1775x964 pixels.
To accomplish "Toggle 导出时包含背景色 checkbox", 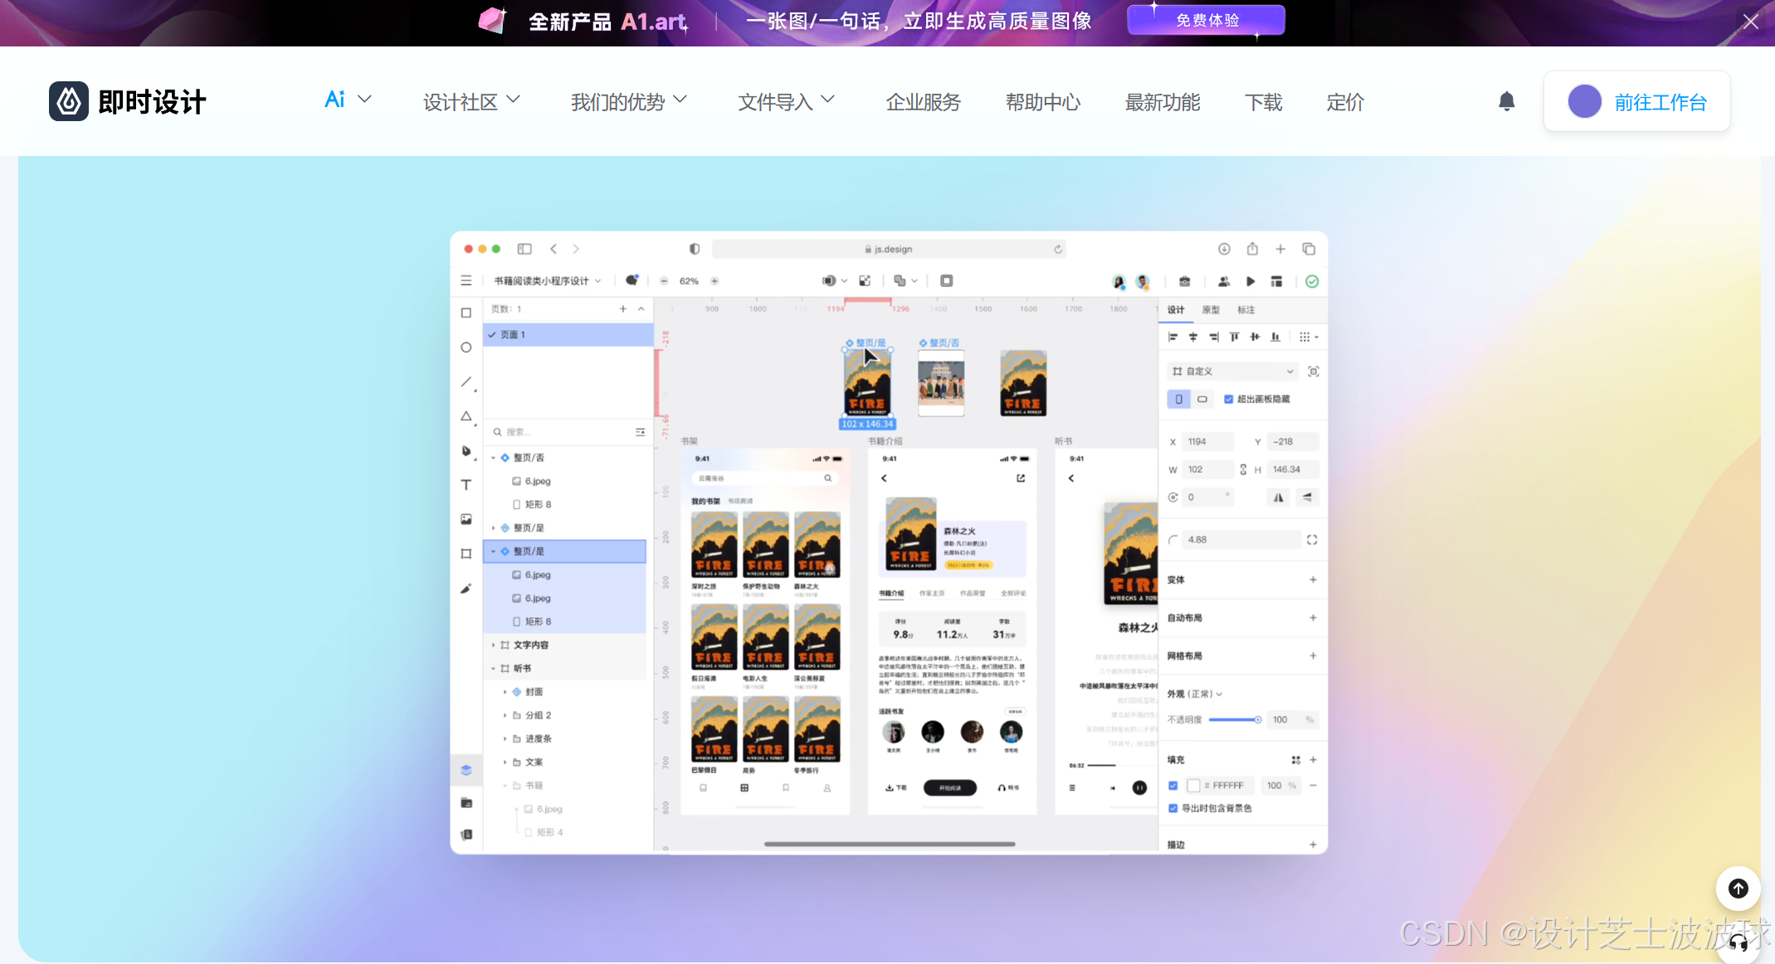I will (x=1173, y=808).
